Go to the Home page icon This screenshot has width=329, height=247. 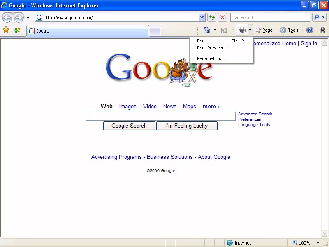tap(207, 30)
